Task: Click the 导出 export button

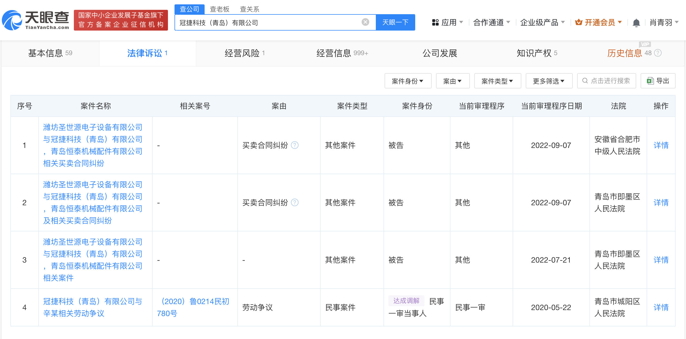Action: [x=658, y=81]
